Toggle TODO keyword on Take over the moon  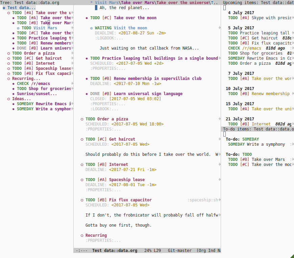click(x=95, y=18)
